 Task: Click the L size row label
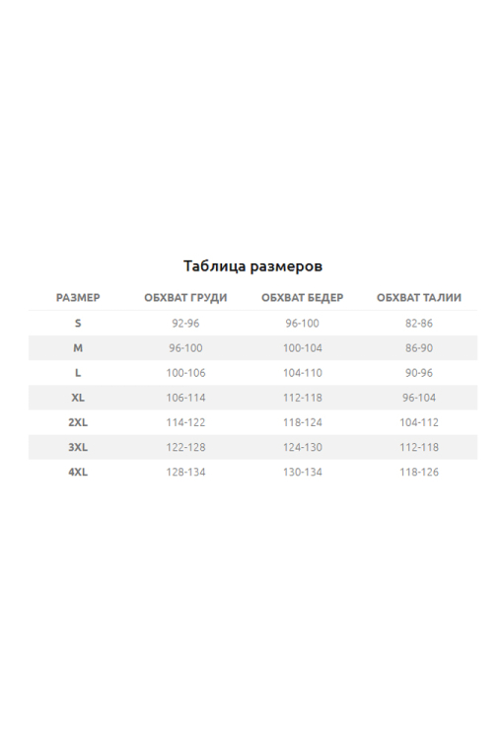tap(78, 373)
